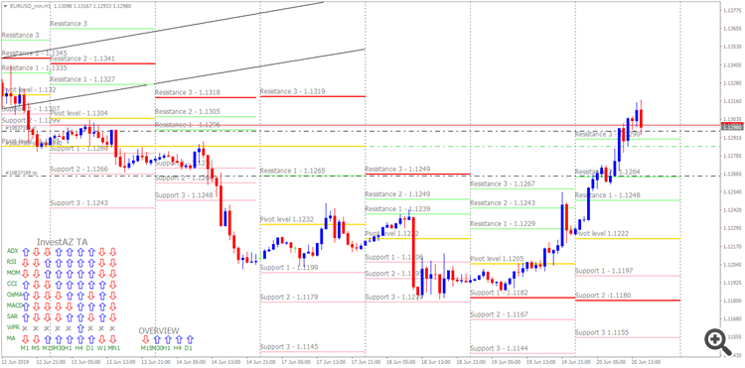
Task: Click the 'Support 3 1.1155' level label
Action: coord(602,333)
